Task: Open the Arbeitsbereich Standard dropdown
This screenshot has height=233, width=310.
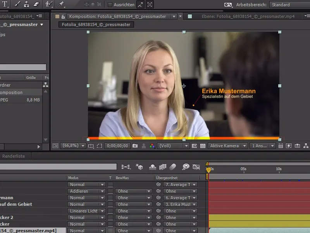Action: (x=289, y=5)
